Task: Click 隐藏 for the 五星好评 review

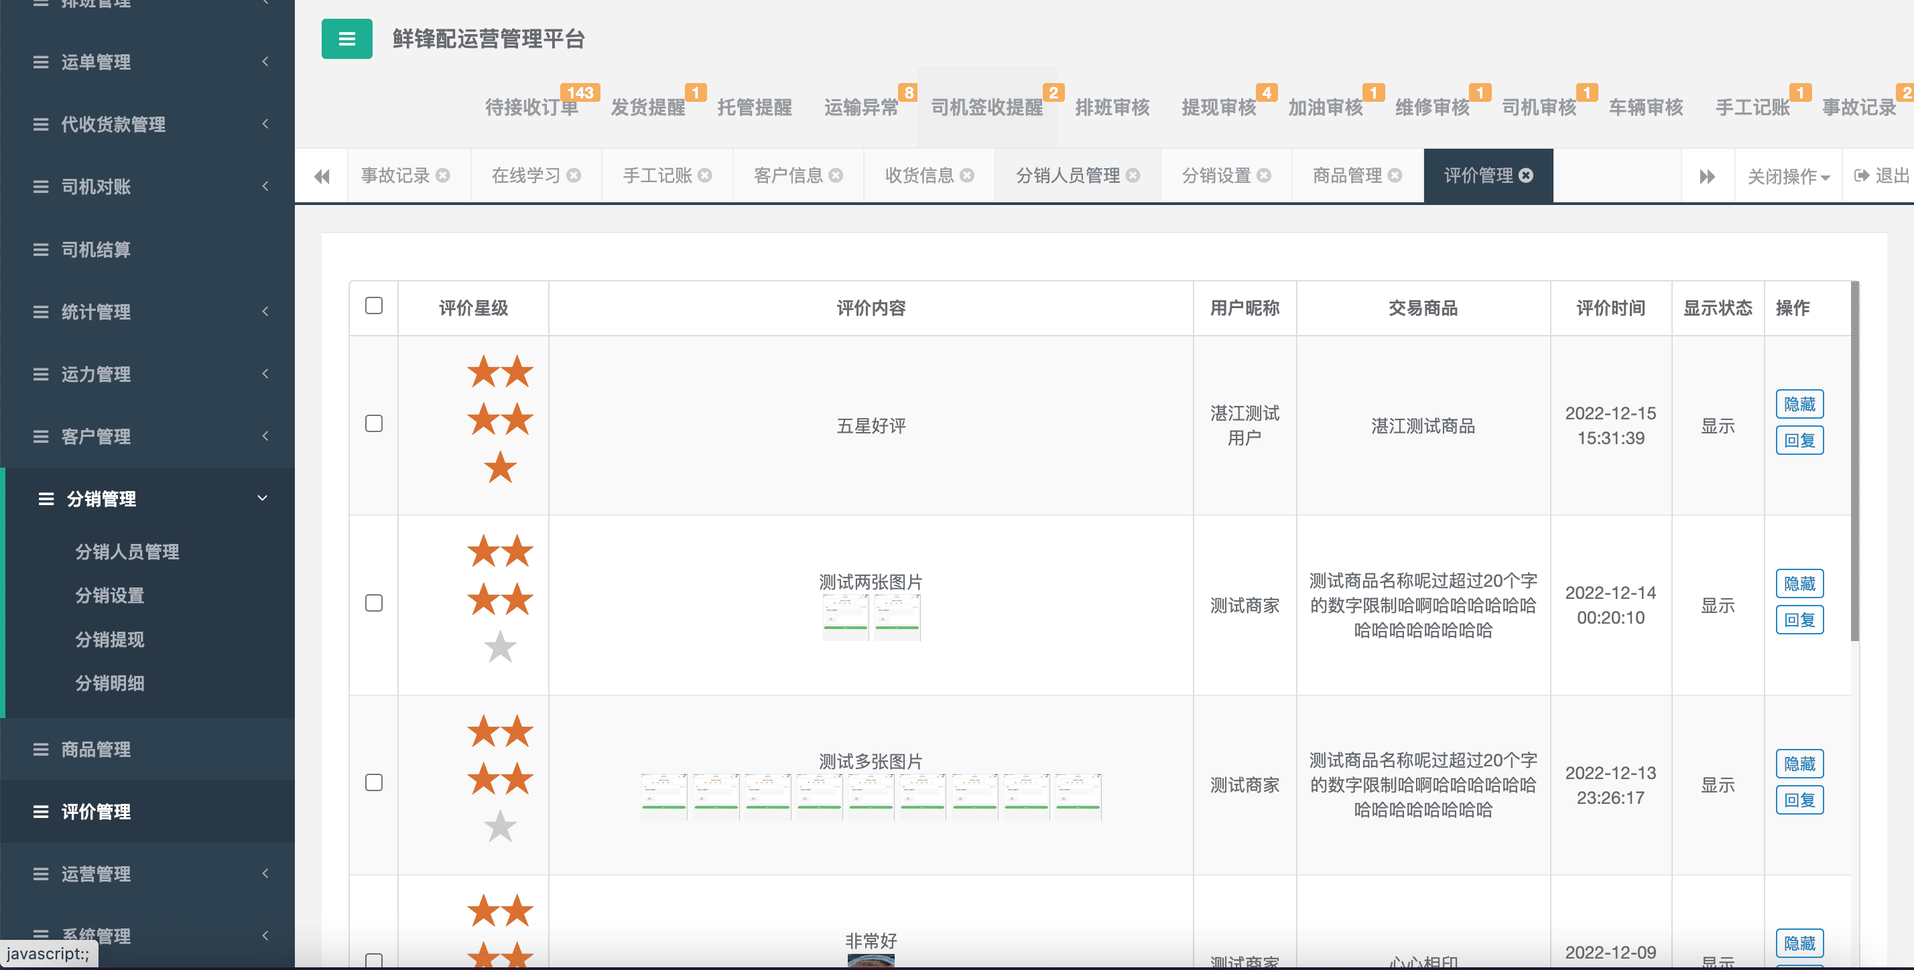Action: point(1799,404)
